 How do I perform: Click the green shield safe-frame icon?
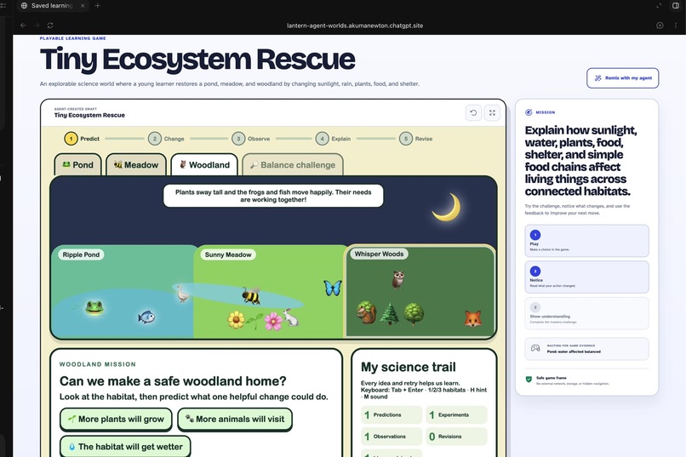pos(529,380)
